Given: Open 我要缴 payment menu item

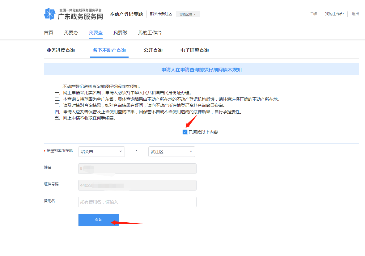Looking at the screenshot, I should pyautogui.click(x=120, y=33).
